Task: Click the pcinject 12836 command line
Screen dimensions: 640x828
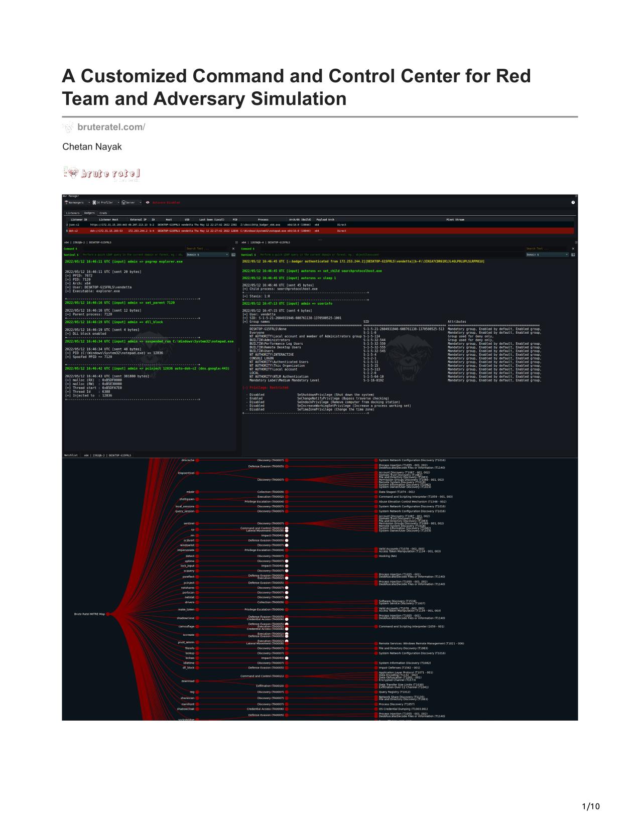Action: tap(147, 368)
